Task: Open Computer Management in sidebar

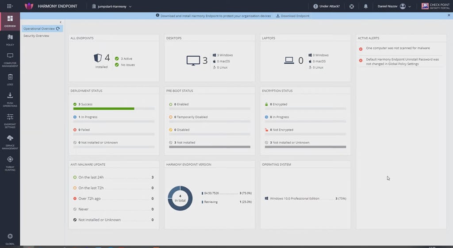Action: pyautogui.click(x=10, y=59)
